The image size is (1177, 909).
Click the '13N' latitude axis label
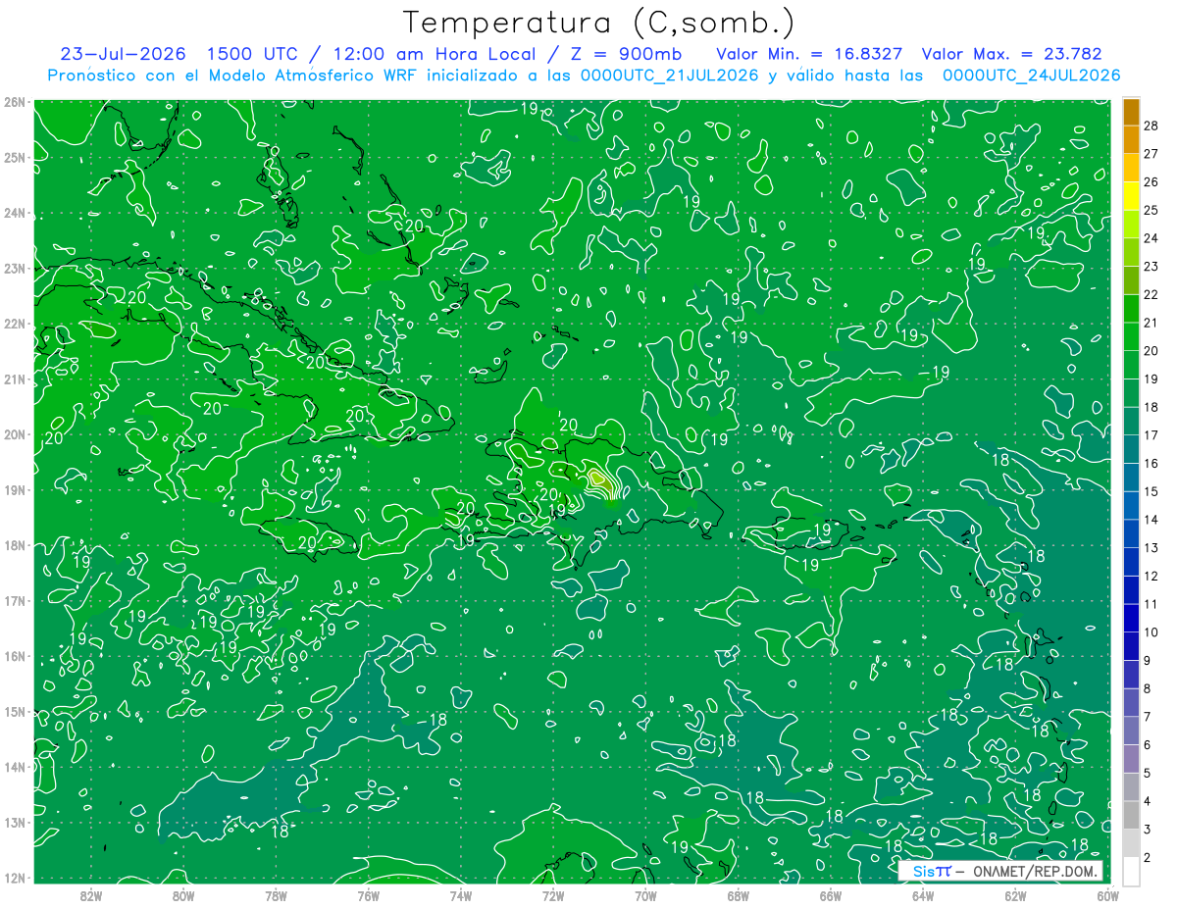[x=14, y=823]
